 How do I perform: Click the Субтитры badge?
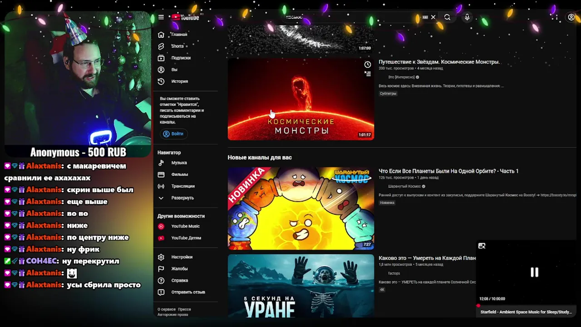tap(388, 94)
